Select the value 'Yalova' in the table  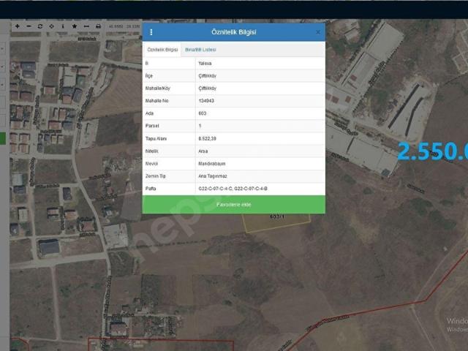click(205, 64)
